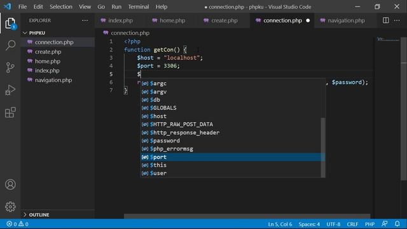Switch to the create.php tab
The width and height of the screenshot is (407, 229).
[224, 20]
